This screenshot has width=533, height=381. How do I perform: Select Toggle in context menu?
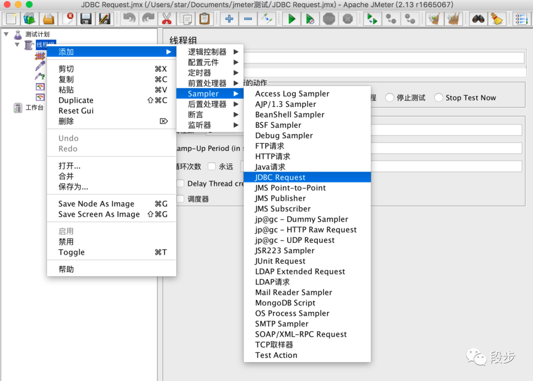(112, 252)
